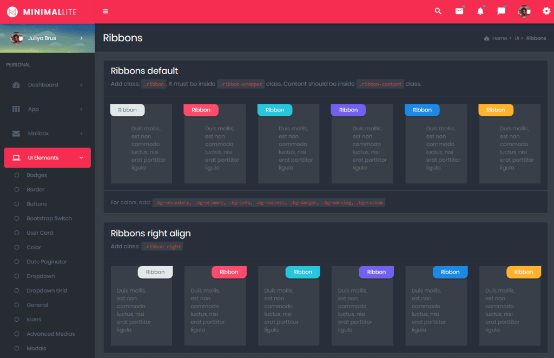The image size is (554, 358).
Task: Open Badges in the sidebar
Action: tap(37, 175)
